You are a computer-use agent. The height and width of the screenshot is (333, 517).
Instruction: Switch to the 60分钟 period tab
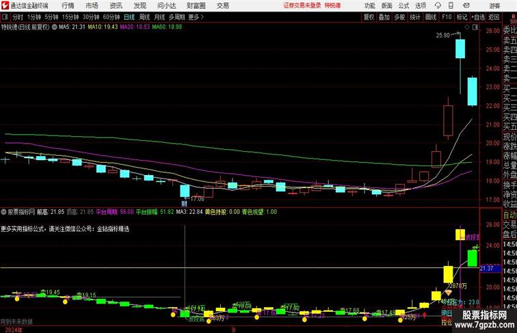(x=111, y=17)
